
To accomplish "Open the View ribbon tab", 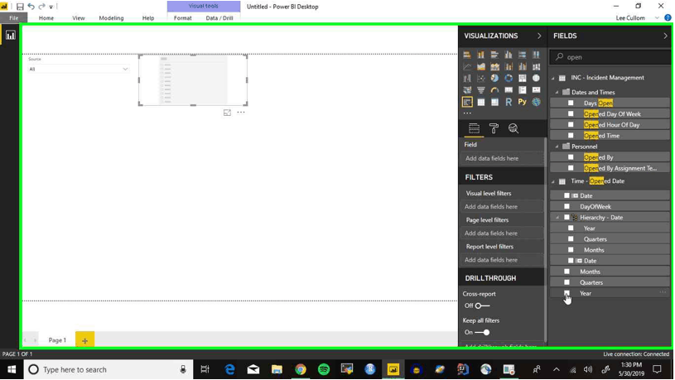I will pyautogui.click(x=79, y=17).
